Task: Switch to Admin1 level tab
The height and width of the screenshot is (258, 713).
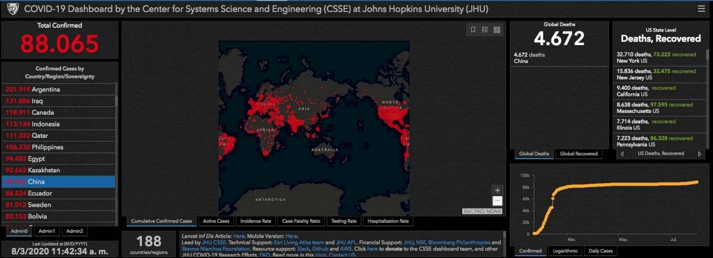Action: click(x=46, y=231)
